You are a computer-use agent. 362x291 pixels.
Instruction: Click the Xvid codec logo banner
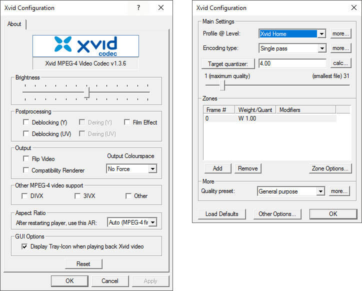tap(86, 46)
